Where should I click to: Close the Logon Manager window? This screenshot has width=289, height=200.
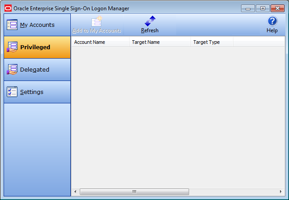point(277,9)
